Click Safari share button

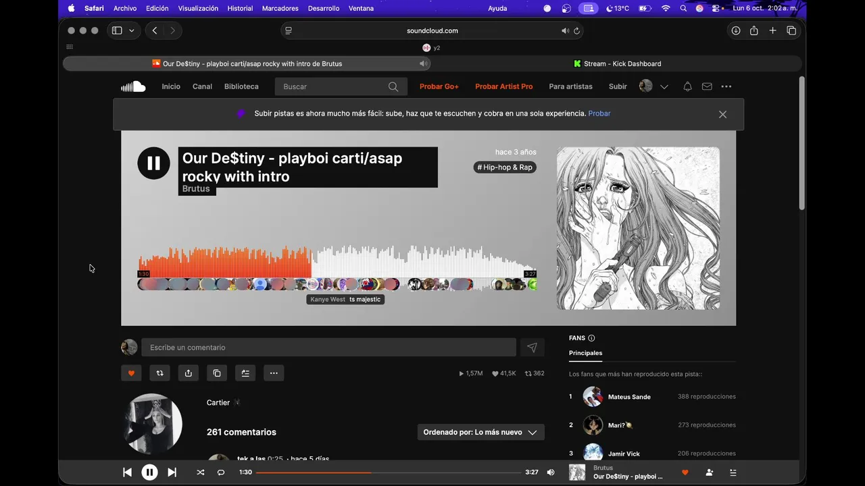754,30
